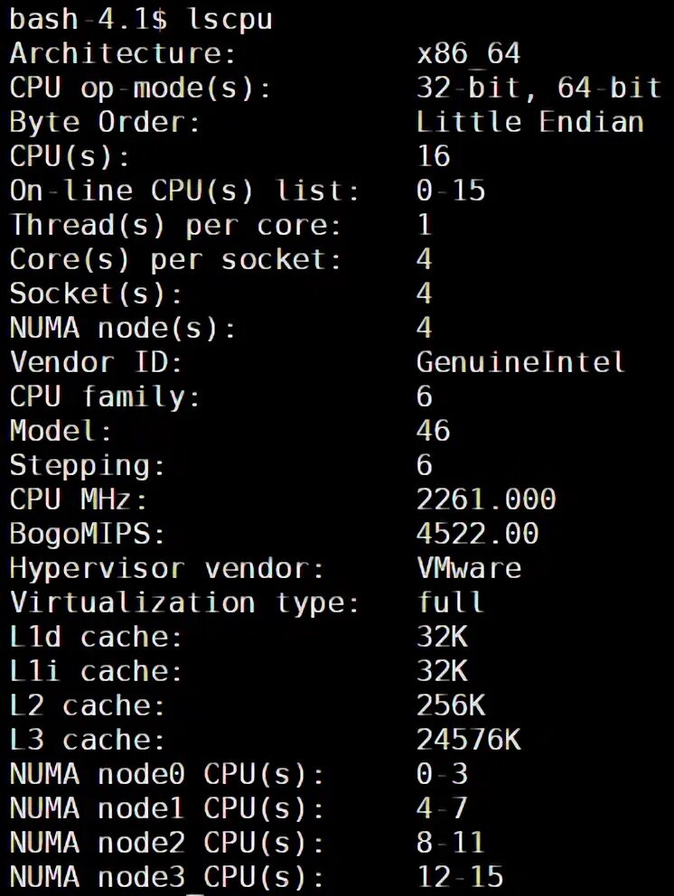Click the L1d cache label
The width and height of the screenshot is (674, 896).
pos(97,637)
